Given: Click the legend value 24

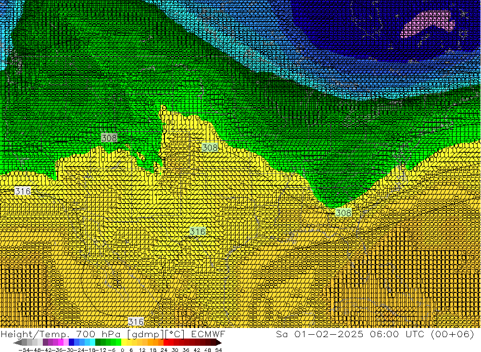Looking at the screenshot, I should click(164, 350).
